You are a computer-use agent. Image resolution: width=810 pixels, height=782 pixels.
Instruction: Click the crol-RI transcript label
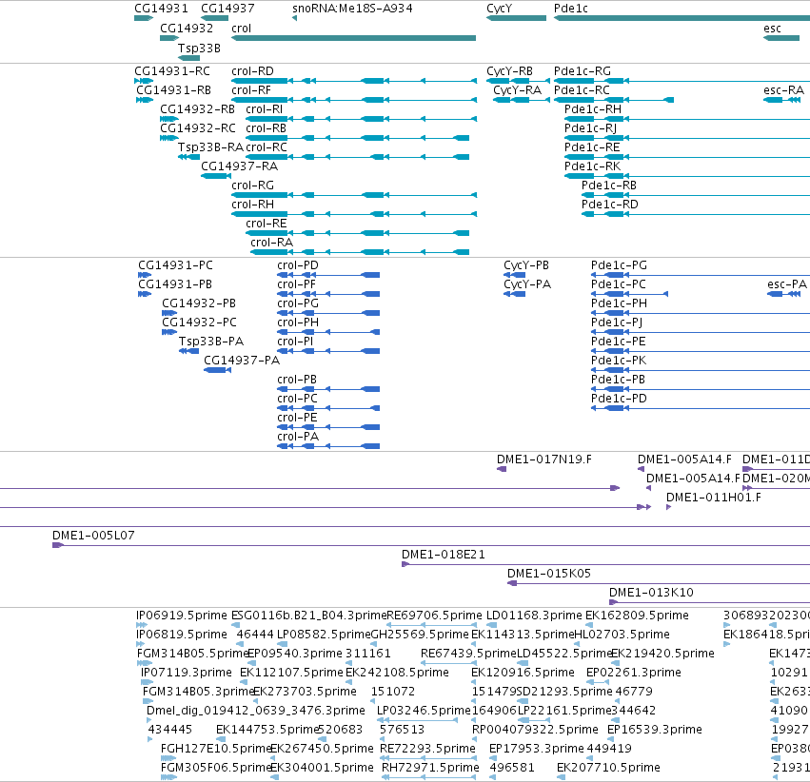(264, 109)
